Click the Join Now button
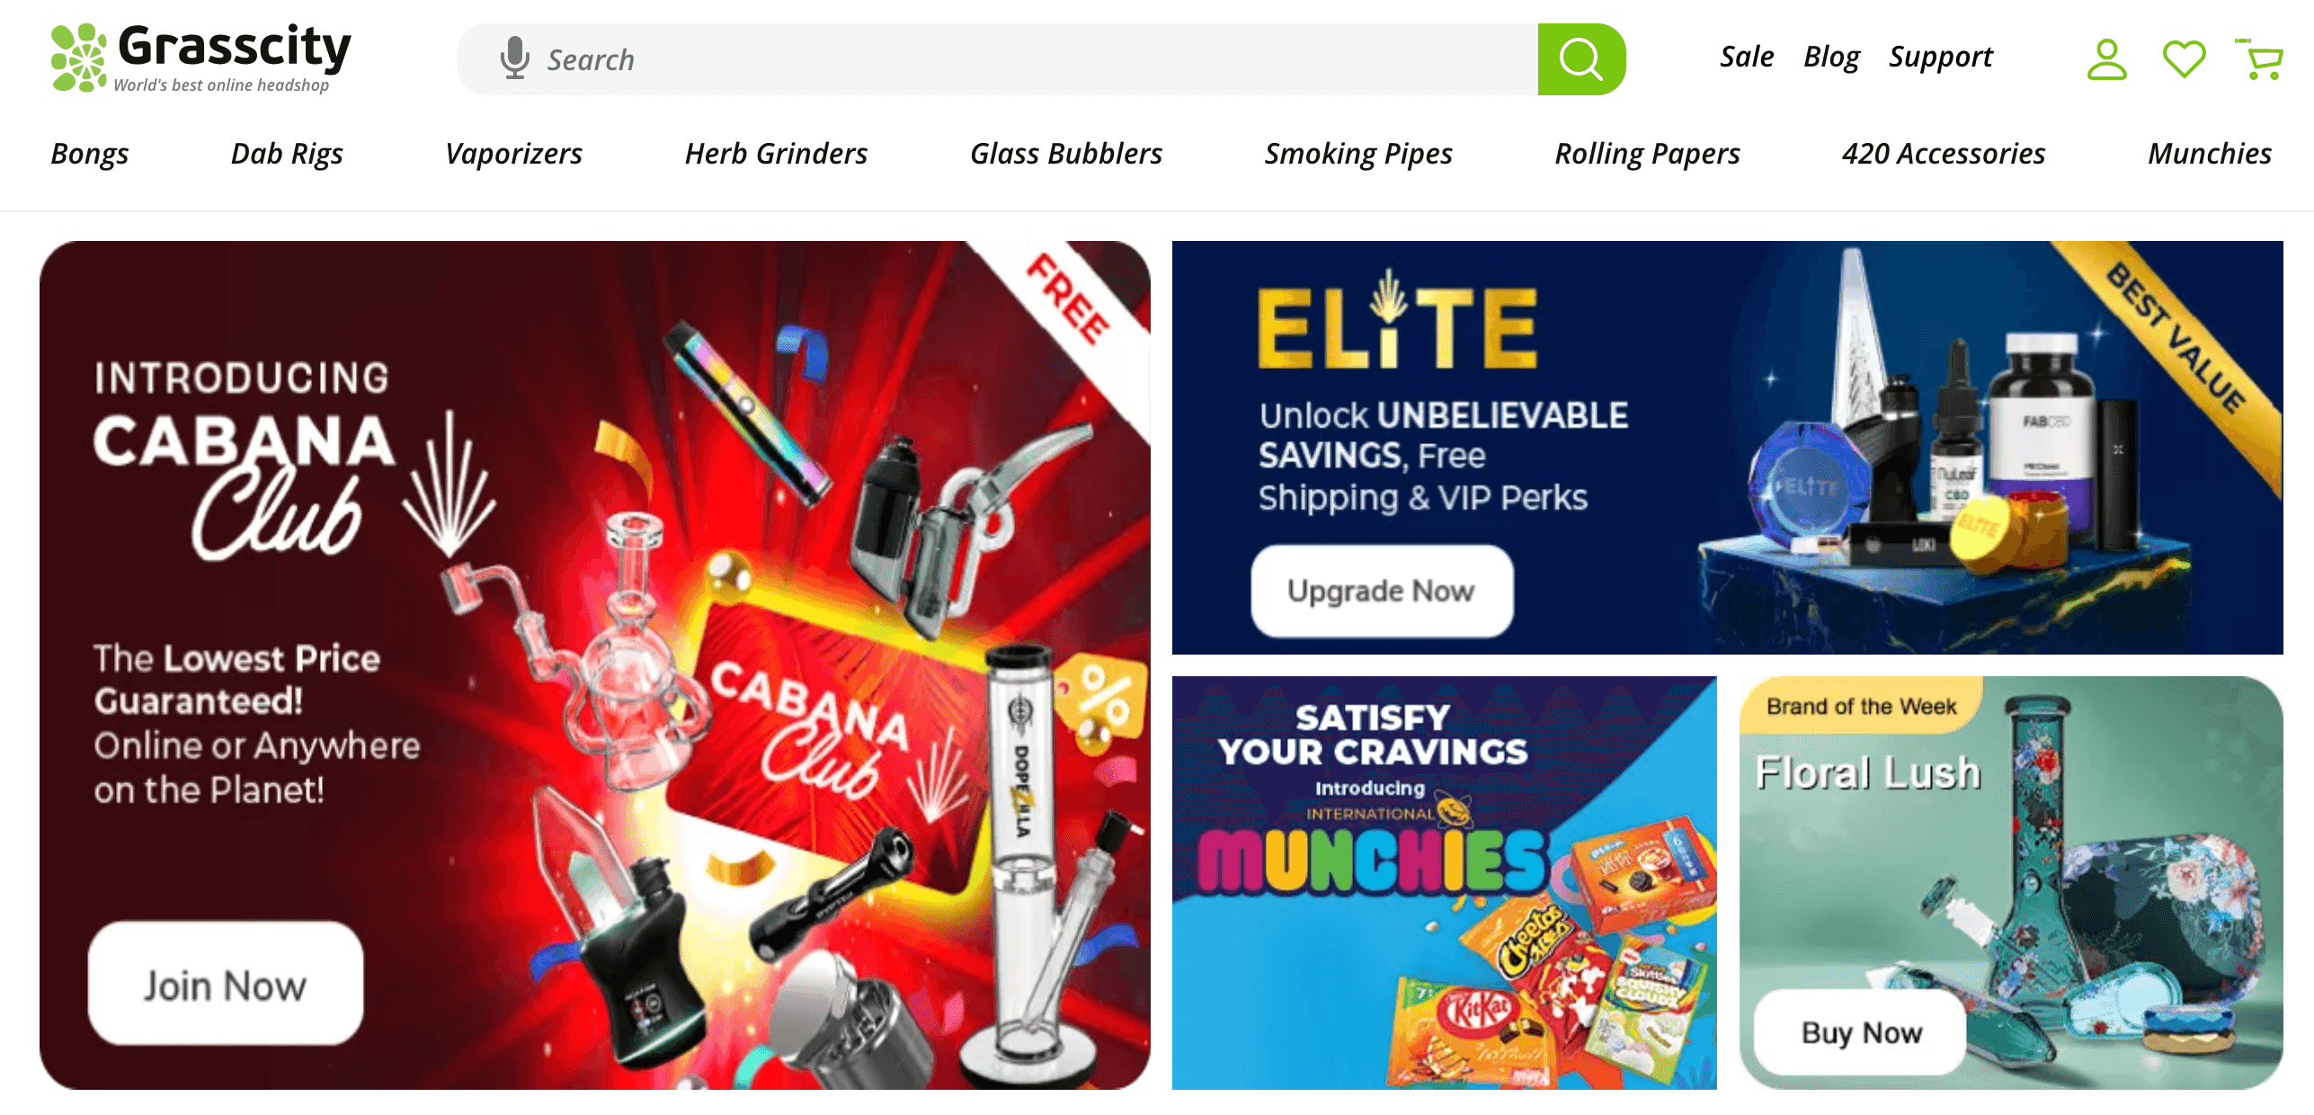This screenshot has height=1115, width=2314. pos(226,984)
